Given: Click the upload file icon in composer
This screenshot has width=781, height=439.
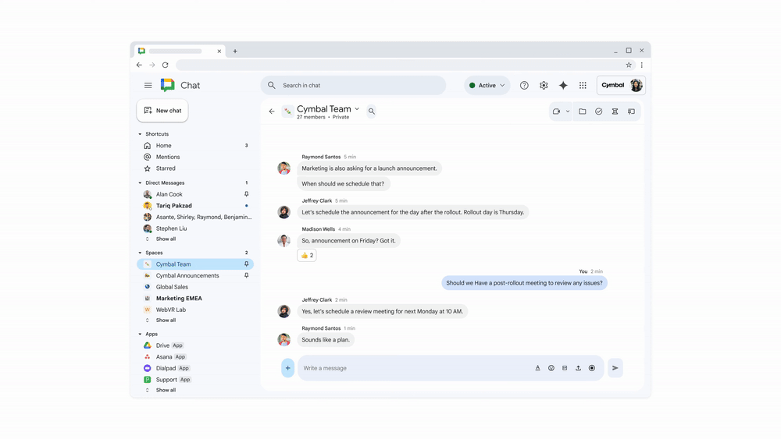Looking at the screenshot, I should click(x=578, y=368).
